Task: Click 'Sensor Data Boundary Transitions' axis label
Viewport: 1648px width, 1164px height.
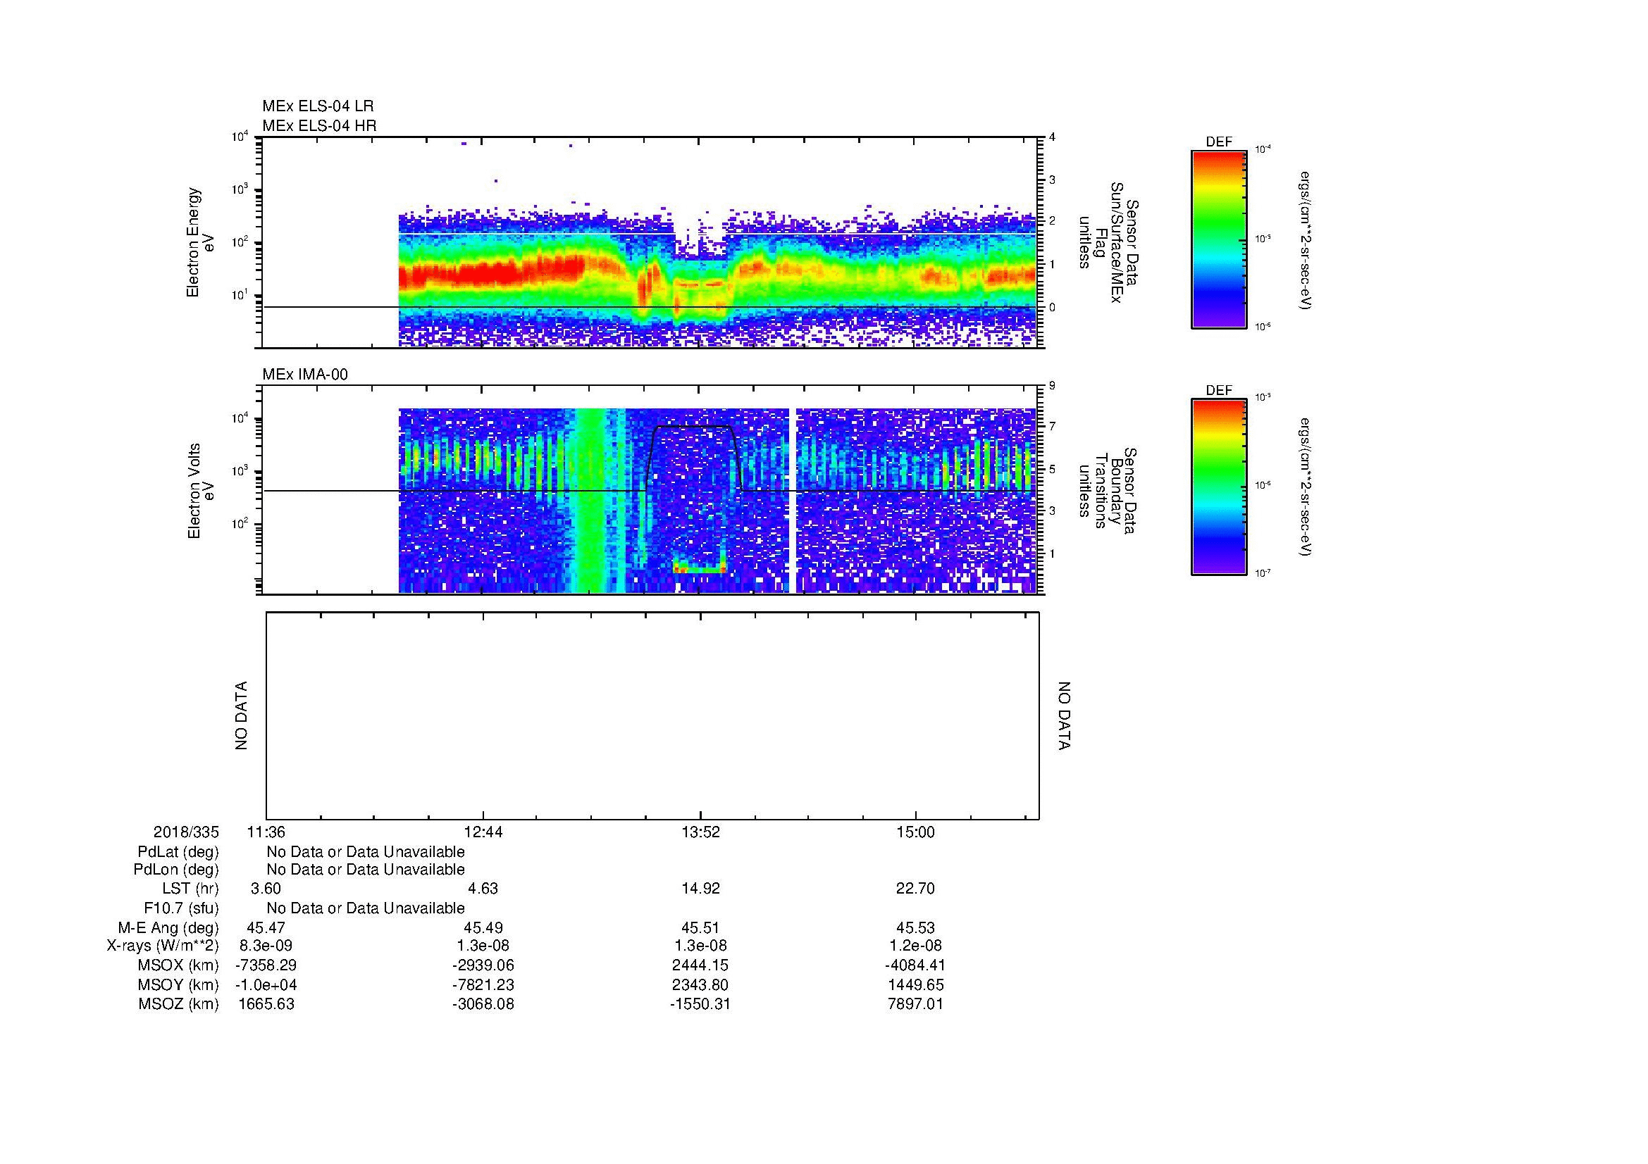Action: tap(1107, 491)
